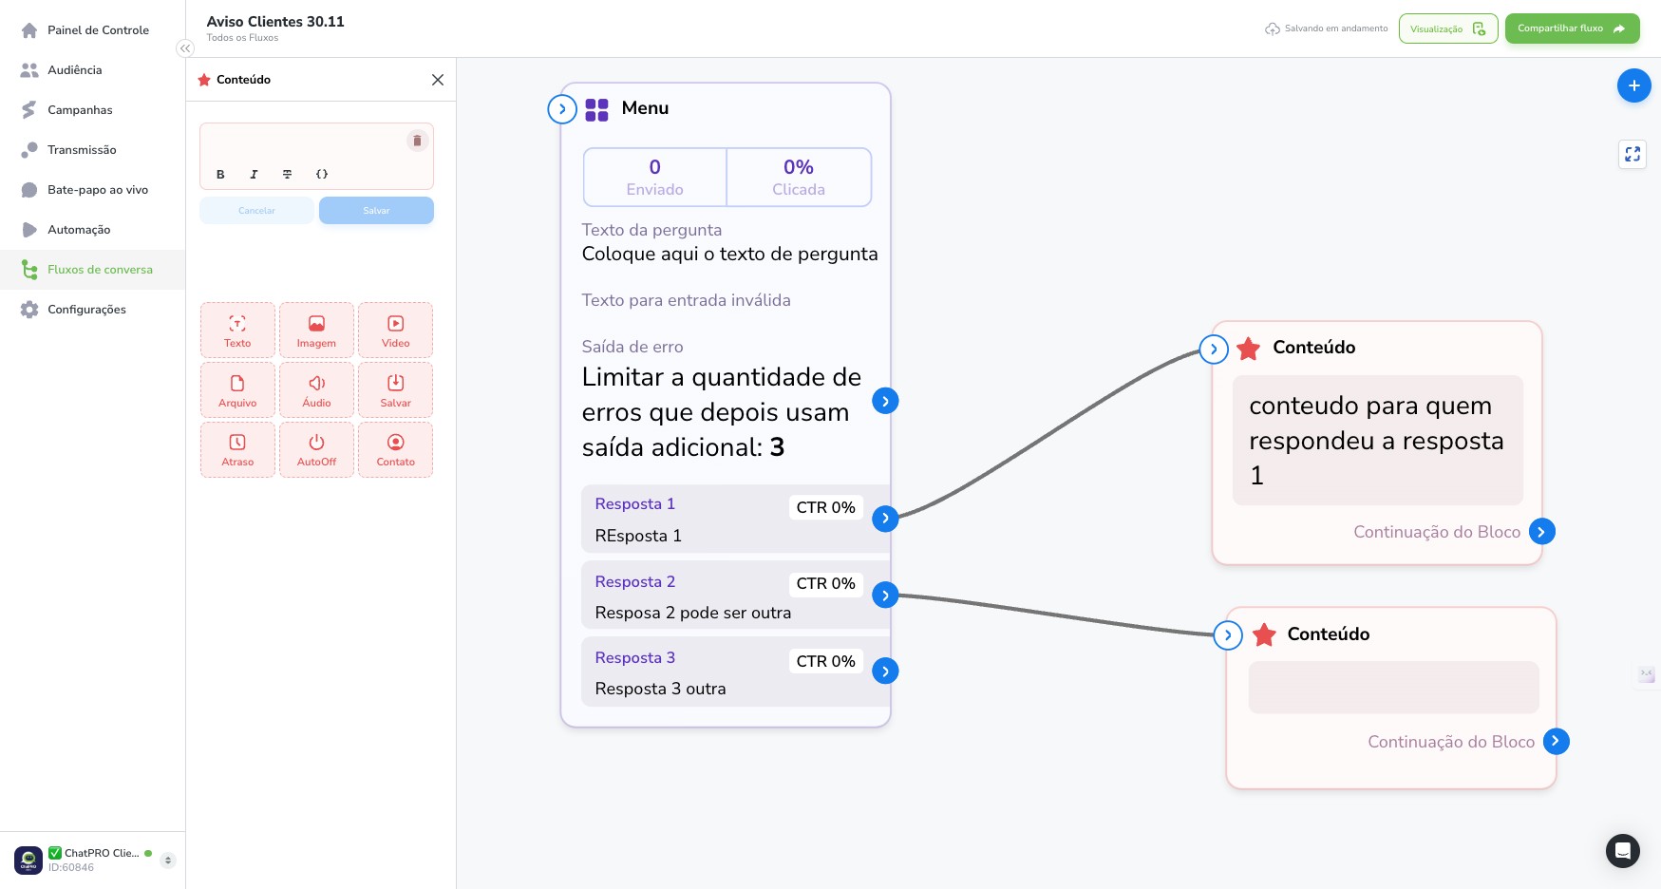Viewport: 1661px width, 889px height.
Task: Toggle italic formatting in text editor
Action: (254, 175)
